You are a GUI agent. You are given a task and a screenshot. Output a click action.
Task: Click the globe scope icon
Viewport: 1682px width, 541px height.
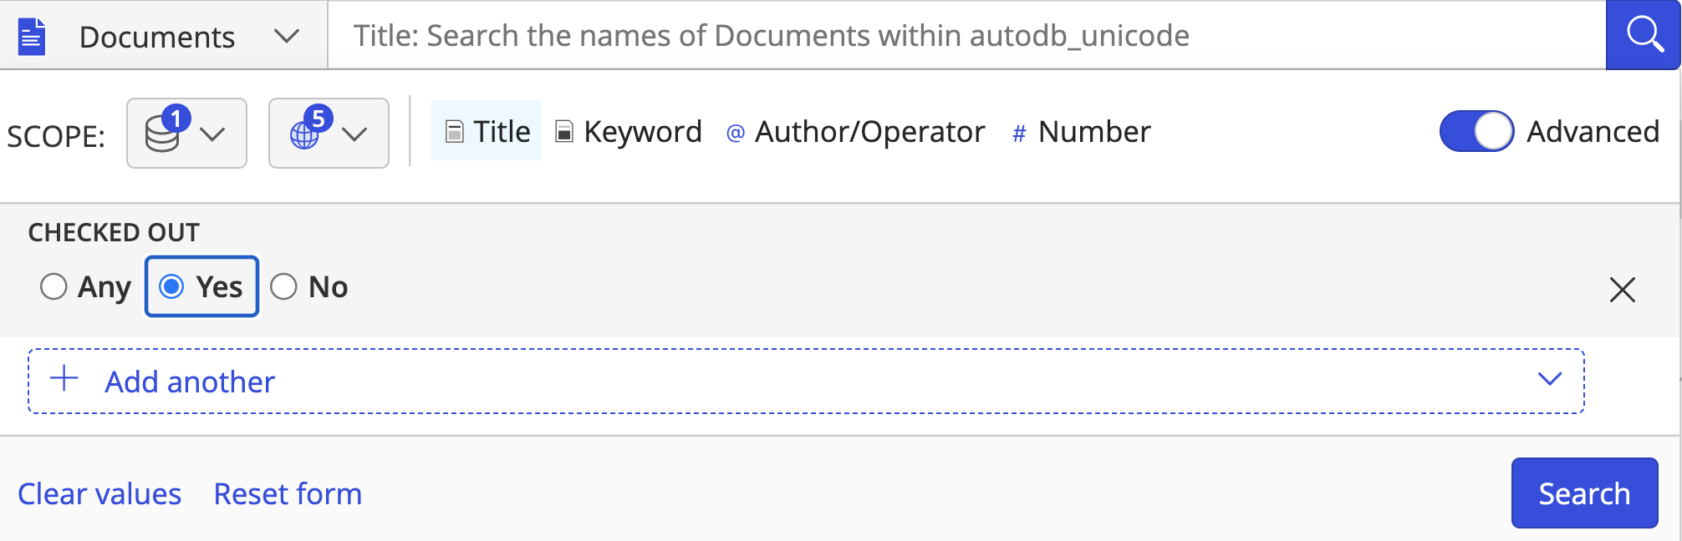[304, 134]
